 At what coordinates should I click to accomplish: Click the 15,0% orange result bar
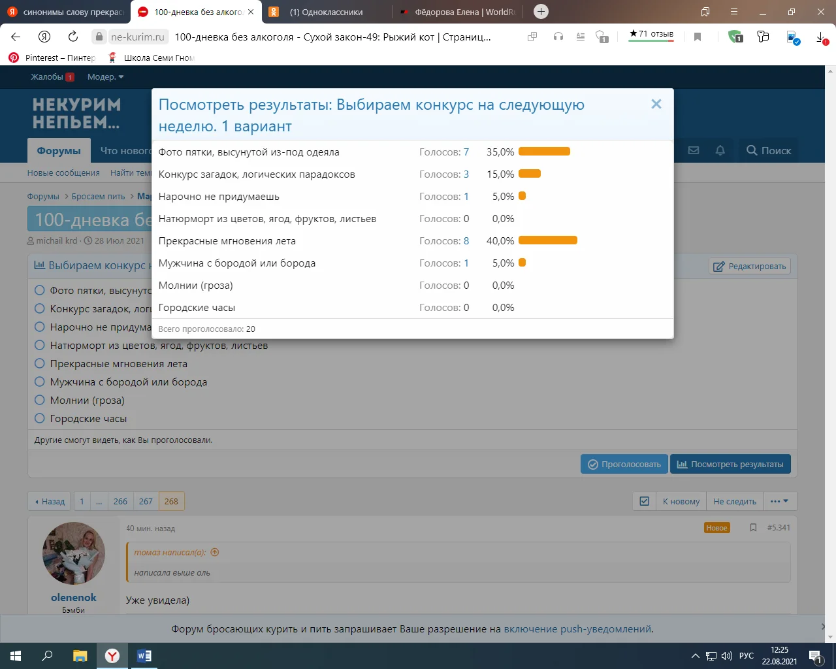pos(530,174)
